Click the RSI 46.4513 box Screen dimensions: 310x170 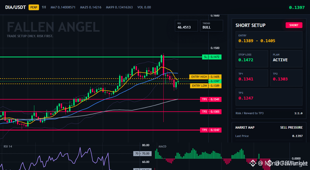click(186, 26)
